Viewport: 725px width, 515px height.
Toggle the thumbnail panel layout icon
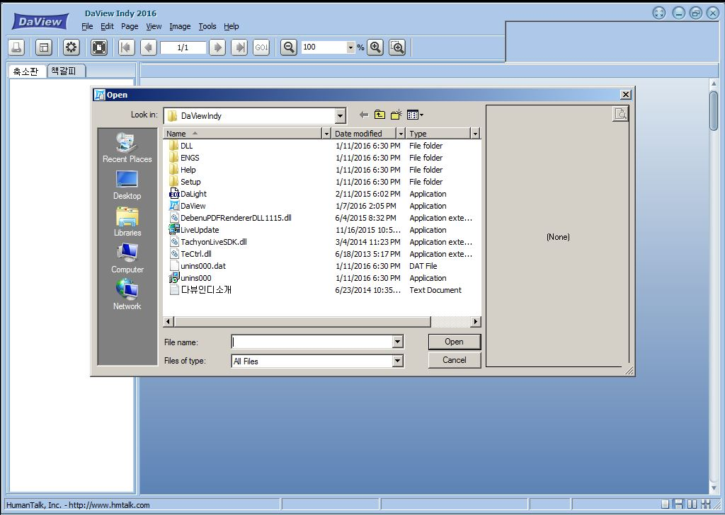44,47
